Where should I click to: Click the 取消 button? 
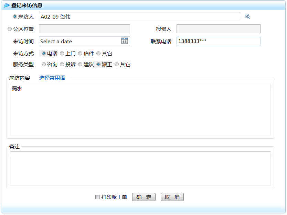[x=172, y=197]
